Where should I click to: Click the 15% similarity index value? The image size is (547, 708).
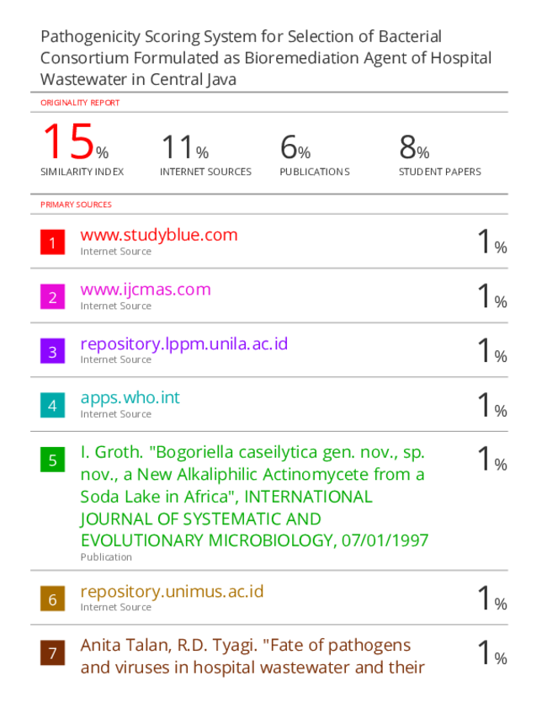(x=76, y=142)
